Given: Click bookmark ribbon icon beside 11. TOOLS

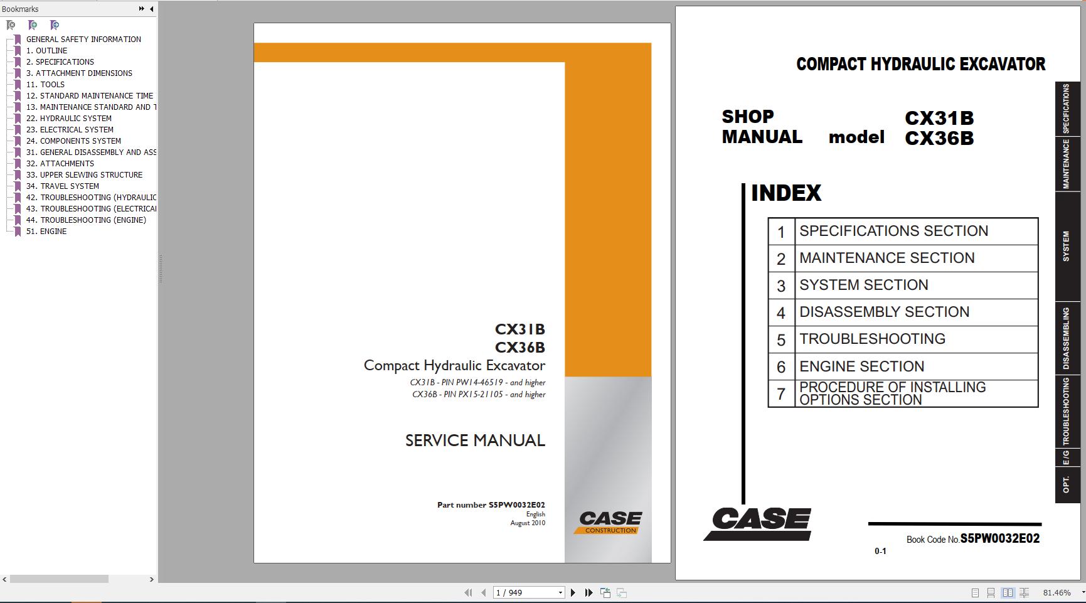Looking at the screenshot, I should pos(18,84).
